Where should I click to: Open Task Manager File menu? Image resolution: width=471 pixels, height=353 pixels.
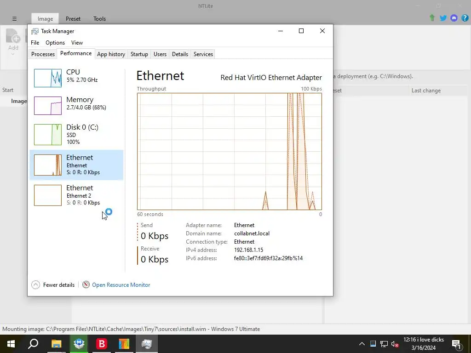coord(35,43)
